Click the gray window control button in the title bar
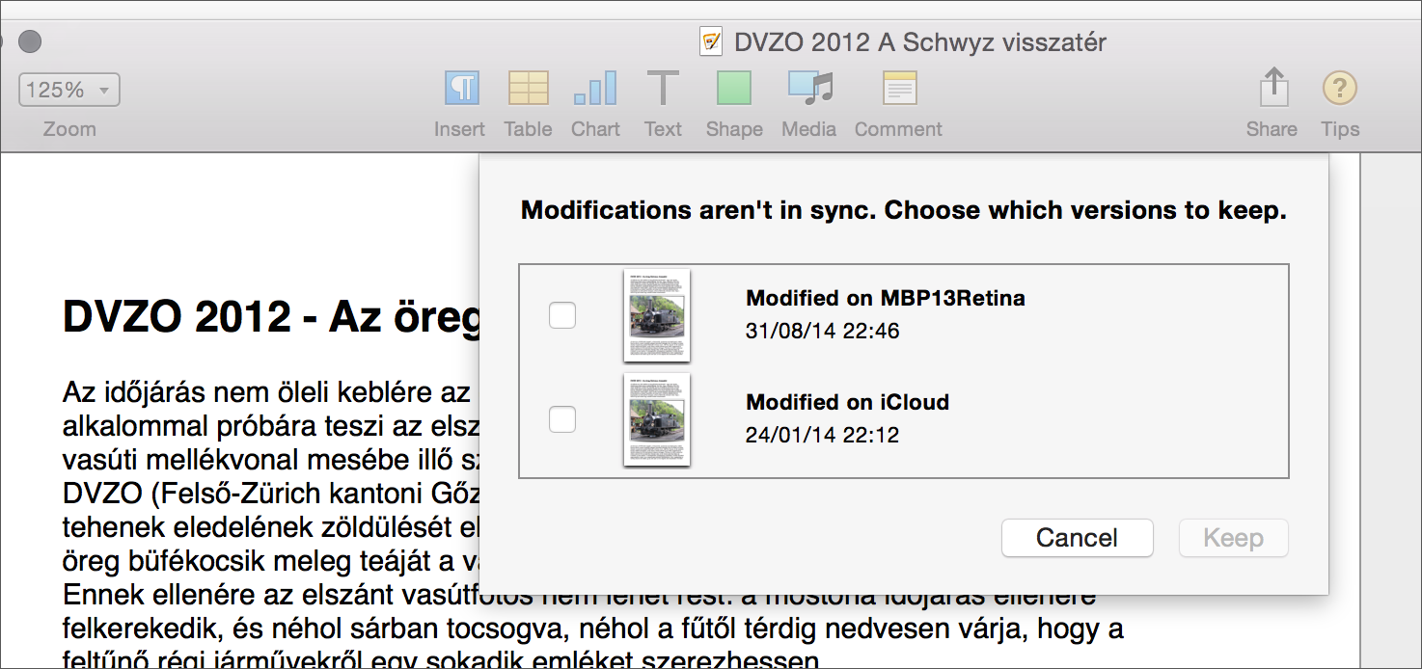 30,41
